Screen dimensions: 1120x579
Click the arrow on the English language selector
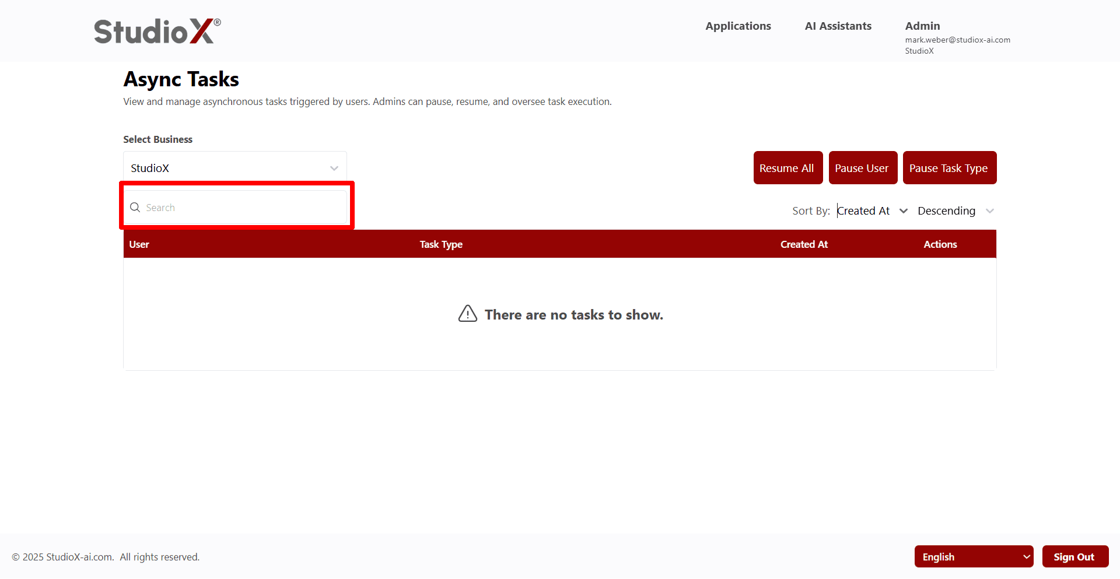1025,556
